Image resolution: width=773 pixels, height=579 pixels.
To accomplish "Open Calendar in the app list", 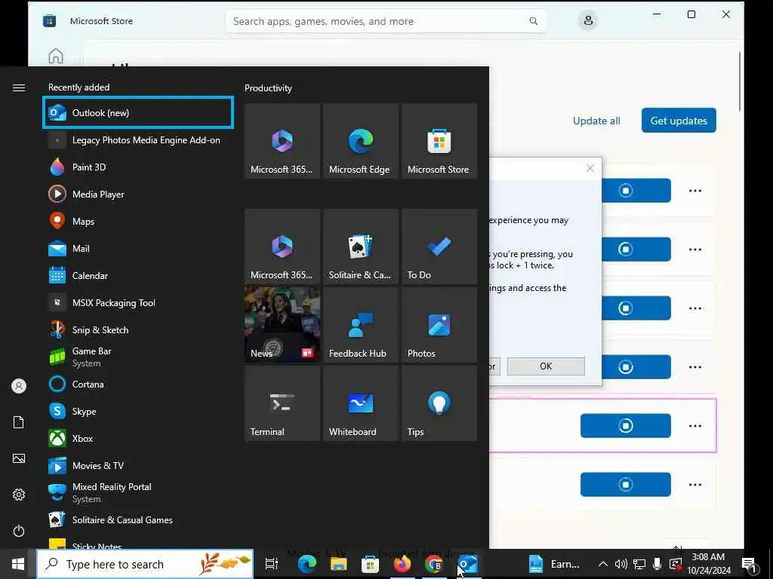I will [138, 275].
